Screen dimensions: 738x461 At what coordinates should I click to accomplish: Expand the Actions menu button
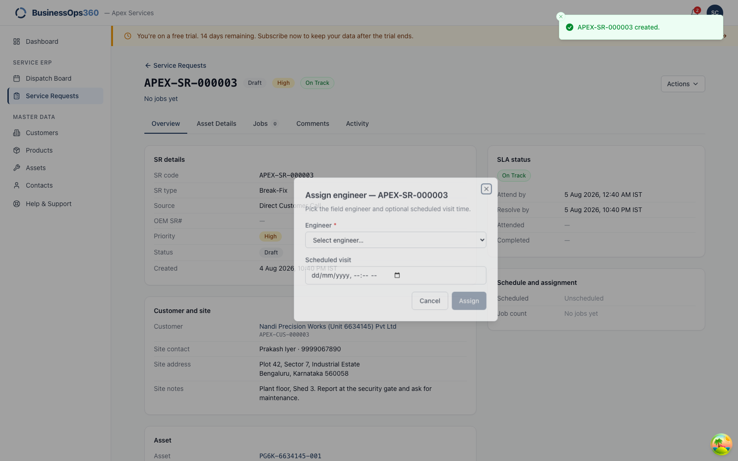point(683,84)
